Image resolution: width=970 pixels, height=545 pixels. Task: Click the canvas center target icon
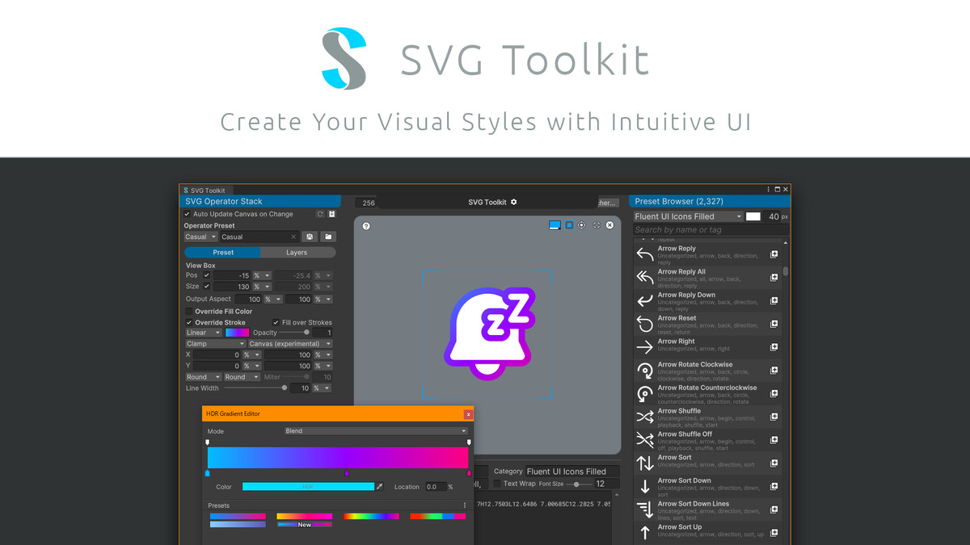point(581,225)
